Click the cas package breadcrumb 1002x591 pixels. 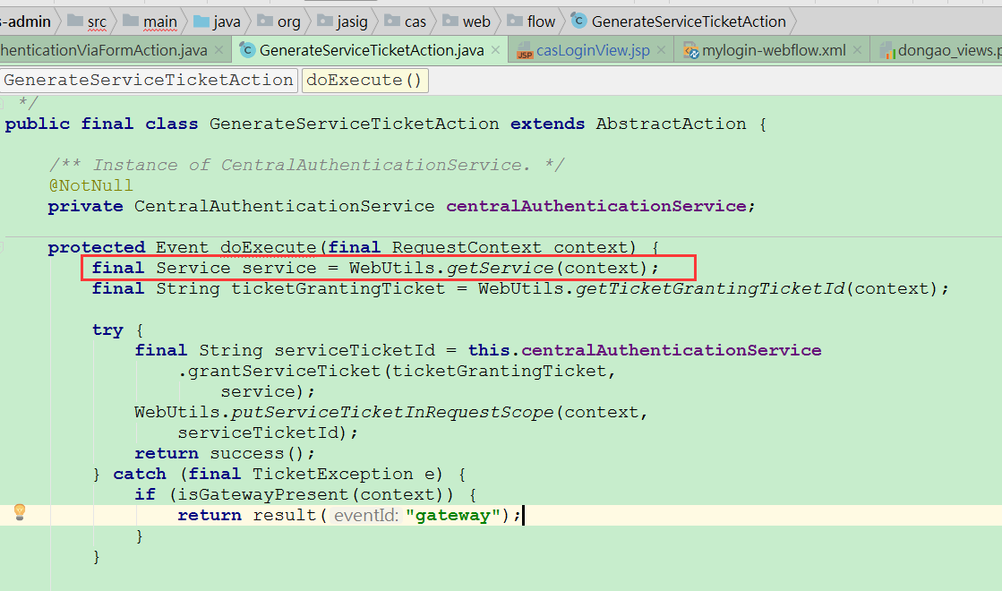coord(405,21)
